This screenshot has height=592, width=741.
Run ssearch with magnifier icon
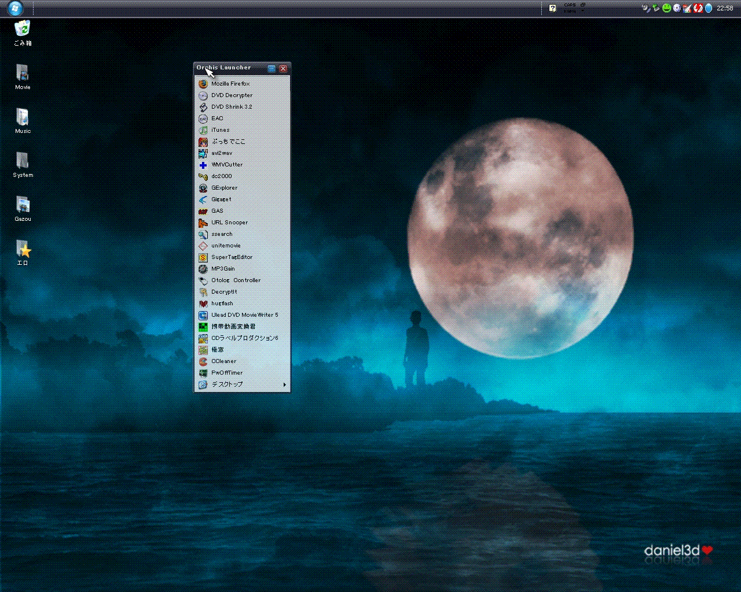(242, 234)
